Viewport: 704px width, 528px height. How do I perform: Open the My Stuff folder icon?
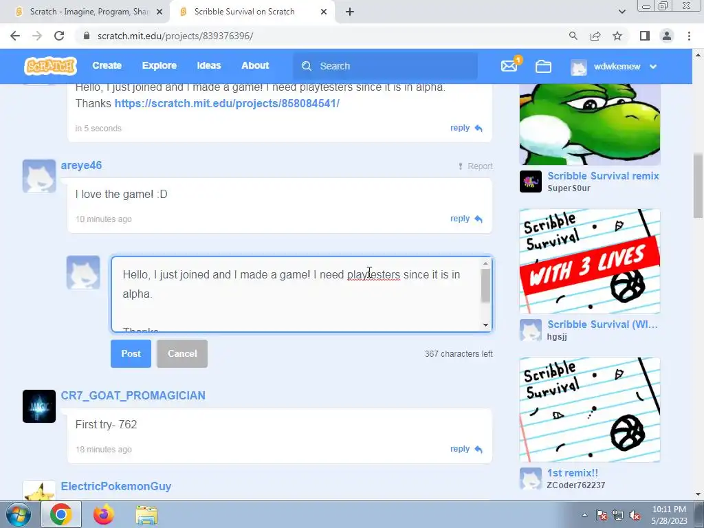(543, 67)
